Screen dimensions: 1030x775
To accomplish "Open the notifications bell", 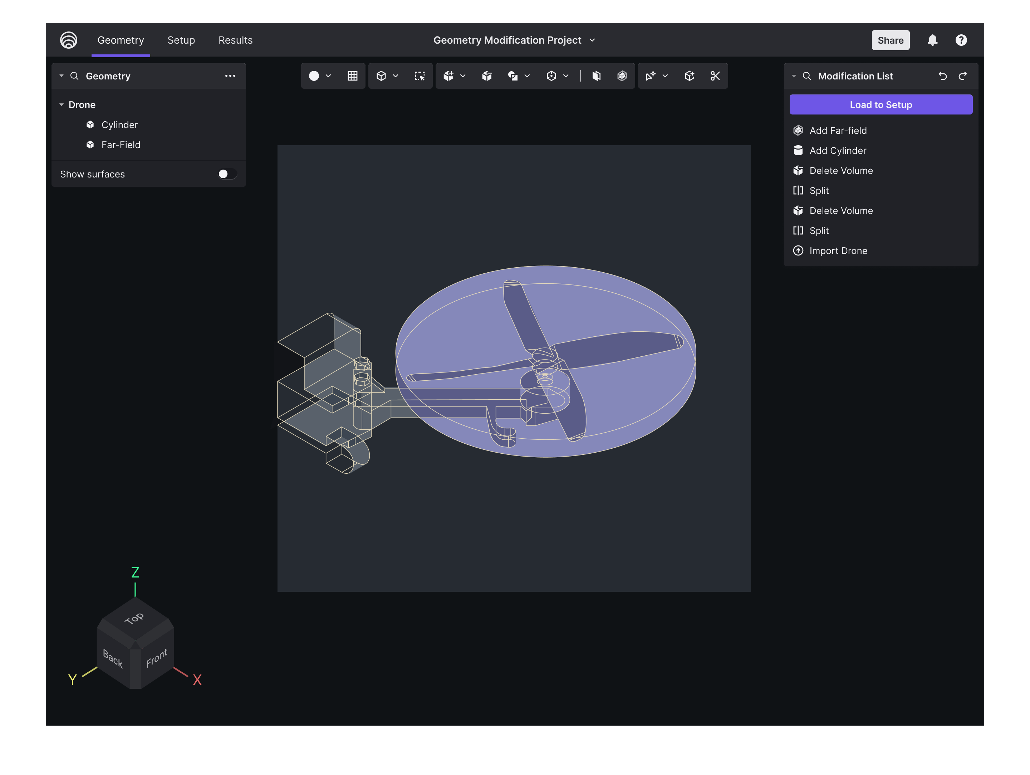I will coord(932,40).
